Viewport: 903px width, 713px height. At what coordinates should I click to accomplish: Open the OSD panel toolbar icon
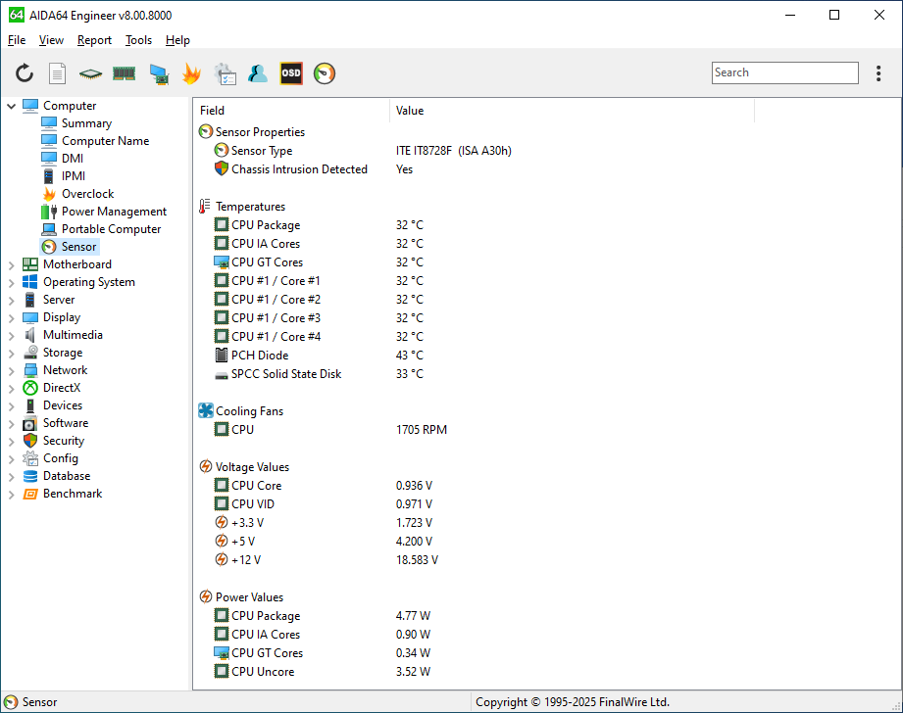point(291,73)
